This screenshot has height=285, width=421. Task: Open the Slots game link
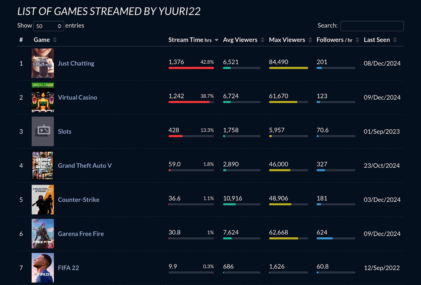pyautogui.click(x=65, y=131)
